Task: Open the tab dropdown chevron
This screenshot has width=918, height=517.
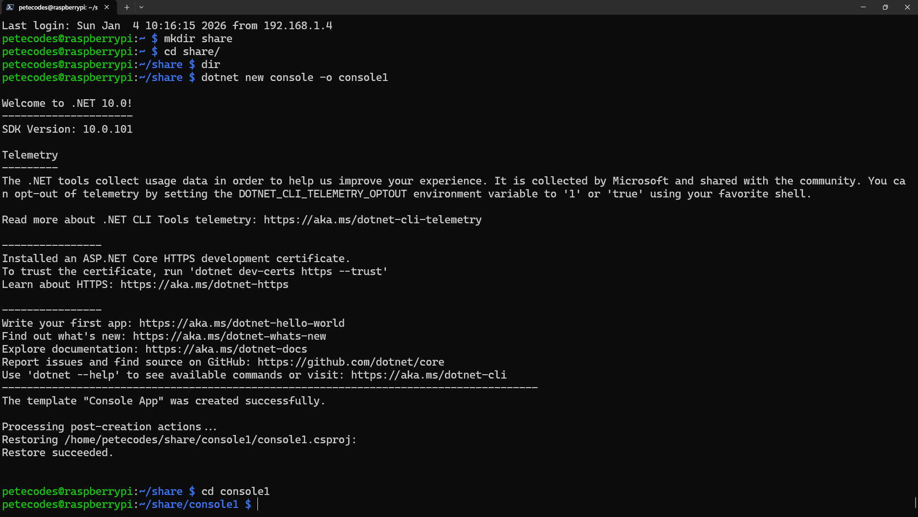Action: 141,8
